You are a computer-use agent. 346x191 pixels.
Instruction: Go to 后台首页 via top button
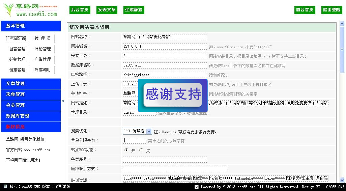point(80,10)
